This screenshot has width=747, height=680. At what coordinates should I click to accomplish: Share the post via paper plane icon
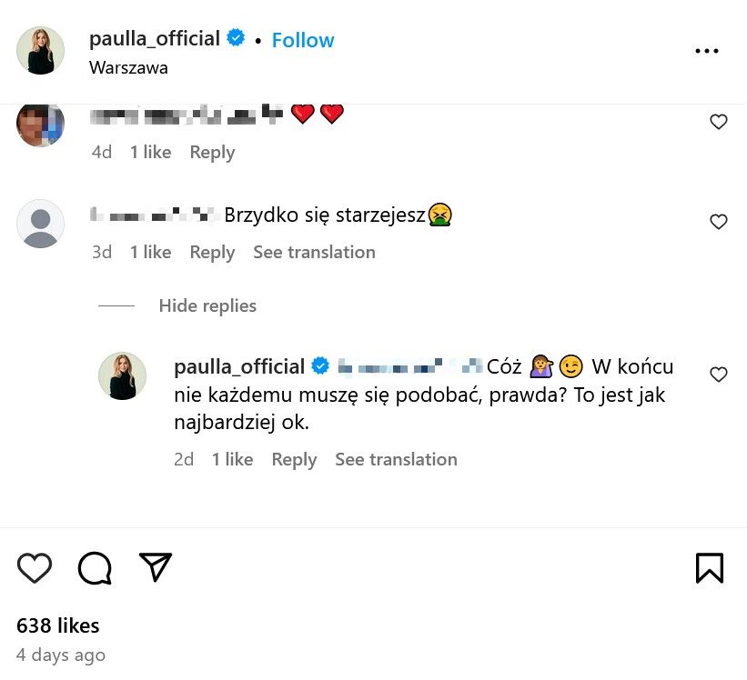(156, 567)
